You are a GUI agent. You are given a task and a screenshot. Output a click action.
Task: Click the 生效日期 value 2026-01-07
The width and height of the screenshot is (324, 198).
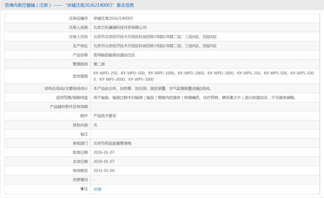(x=104, y=162)
